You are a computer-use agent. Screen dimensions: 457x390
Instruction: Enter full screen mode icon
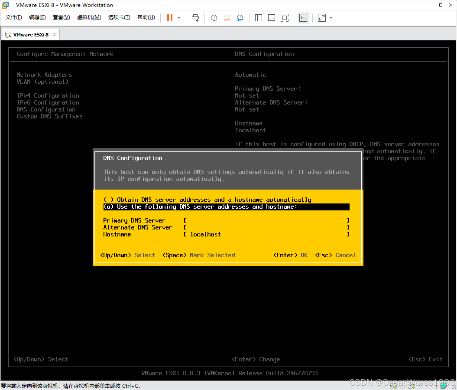click(x=285, y=18)
